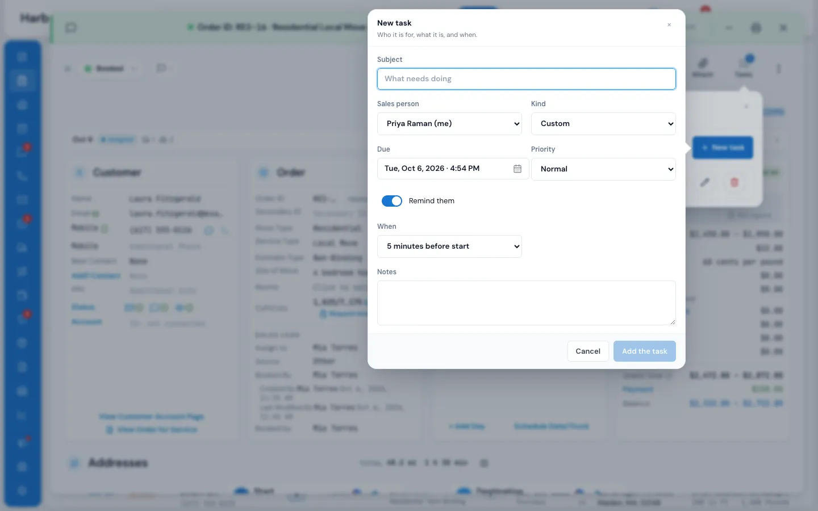
Task: Click the chat bubble icon in order header
Action: click(x=71, y=27)
